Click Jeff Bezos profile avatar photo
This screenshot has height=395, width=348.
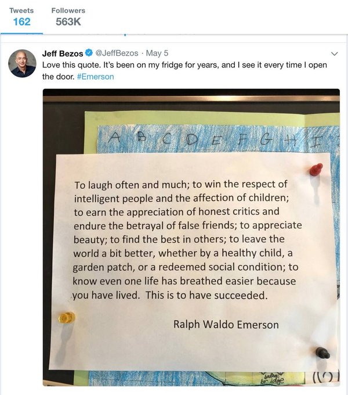[x=23, y=63]
